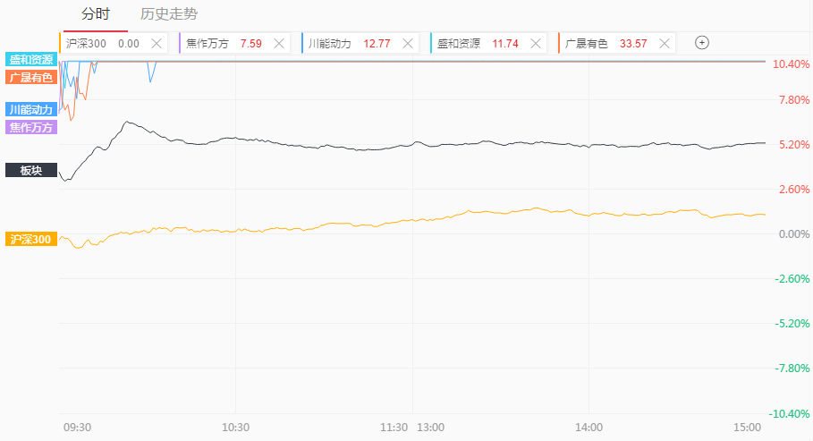The height and width of the screenshot is (441, 813).
Task: Click the 广晟有色 orange series label
Action: tap(31, 77)
